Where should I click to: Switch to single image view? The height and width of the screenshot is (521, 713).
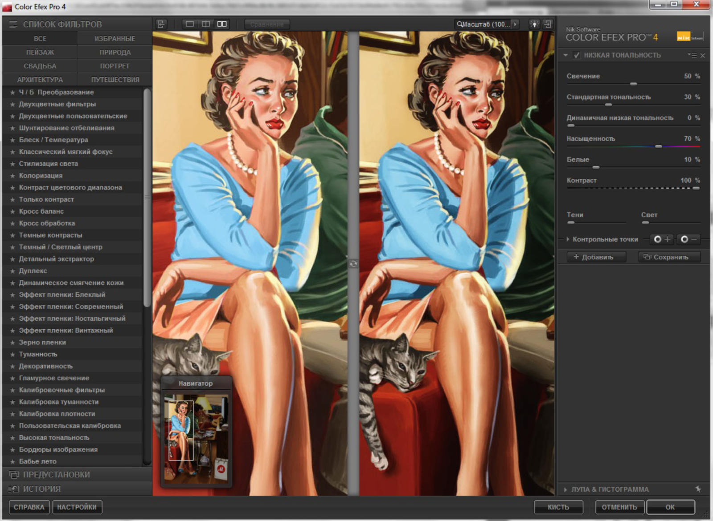point(190,24)
